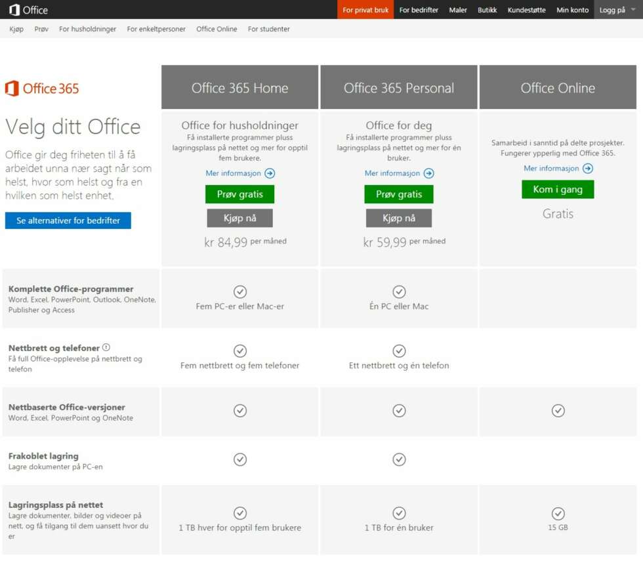Screen dimensions: 643x561
Task: Click Prøv gratis for Office 365 Home
Action: tap(240, 194)
